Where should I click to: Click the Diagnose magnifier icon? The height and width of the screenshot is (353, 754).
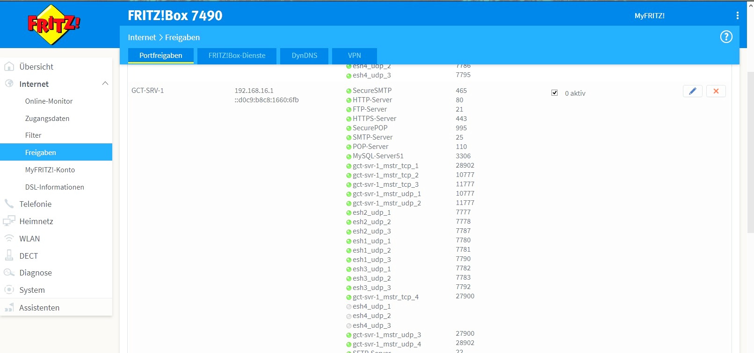point(9,273)
